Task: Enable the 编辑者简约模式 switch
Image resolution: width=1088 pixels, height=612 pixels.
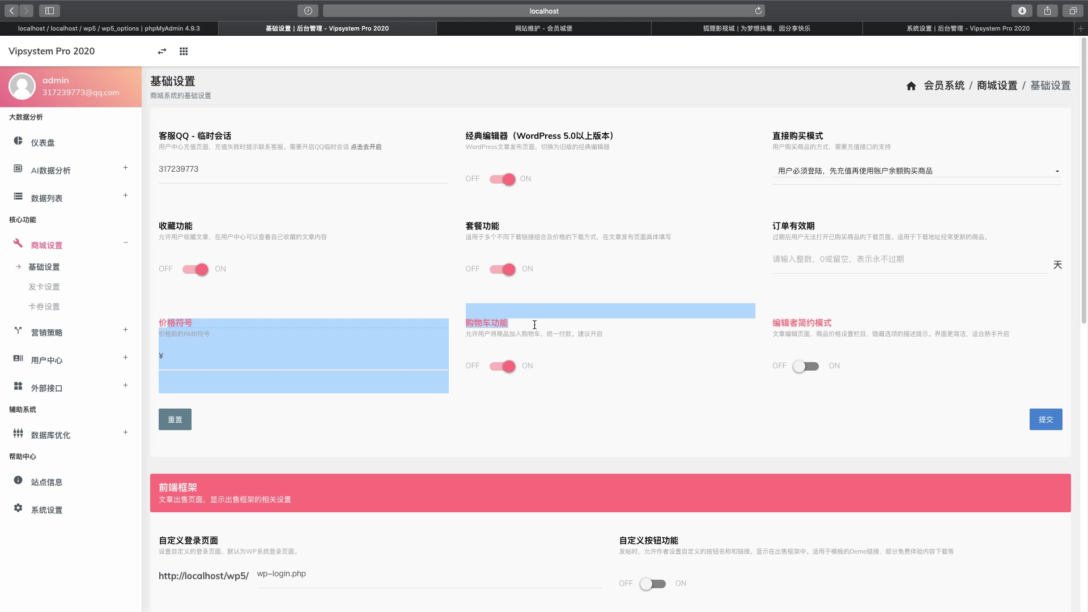Action: (806, 366)
